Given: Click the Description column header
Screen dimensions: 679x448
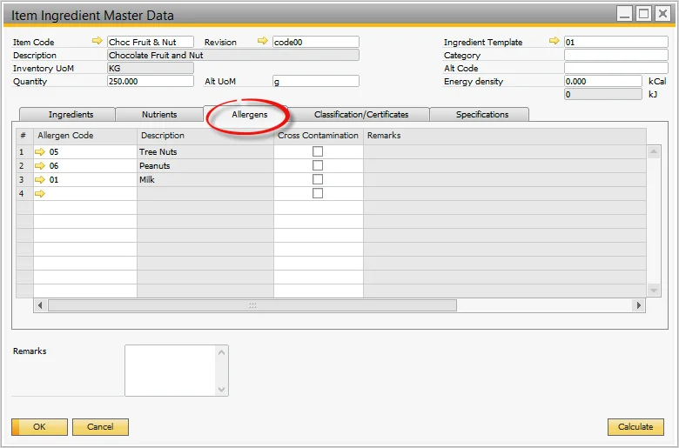Looking at the screenshot, I should click(x=205, y=136).
